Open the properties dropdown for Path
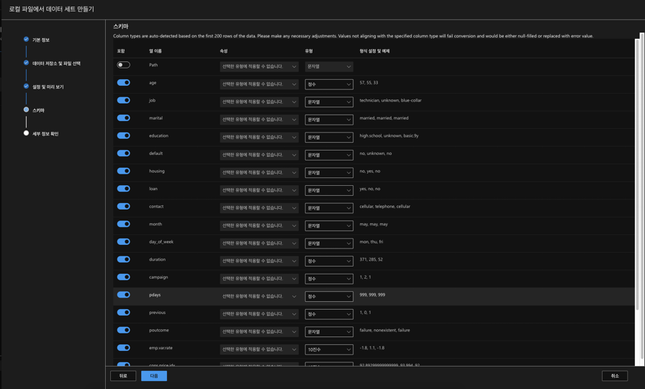The width and height of the screenshot is (645, 389). [x=259, y=67]
